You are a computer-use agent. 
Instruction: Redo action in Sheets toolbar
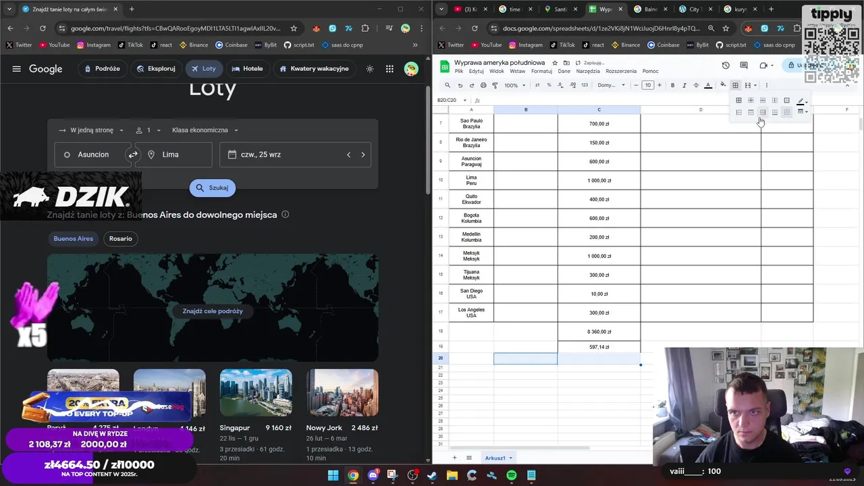pyautogui.click(x=472, y=85)
